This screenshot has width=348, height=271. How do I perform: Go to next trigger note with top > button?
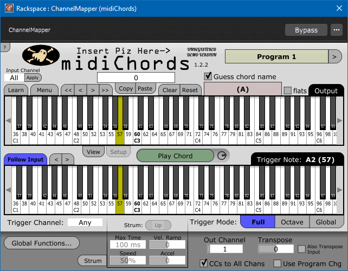(93, 90)
